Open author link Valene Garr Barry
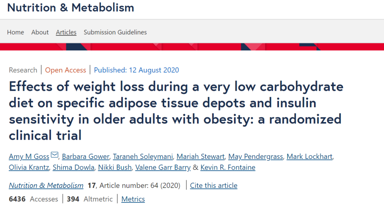The width and height of the screenshot is (384, 216). click(x=163, y=167)
